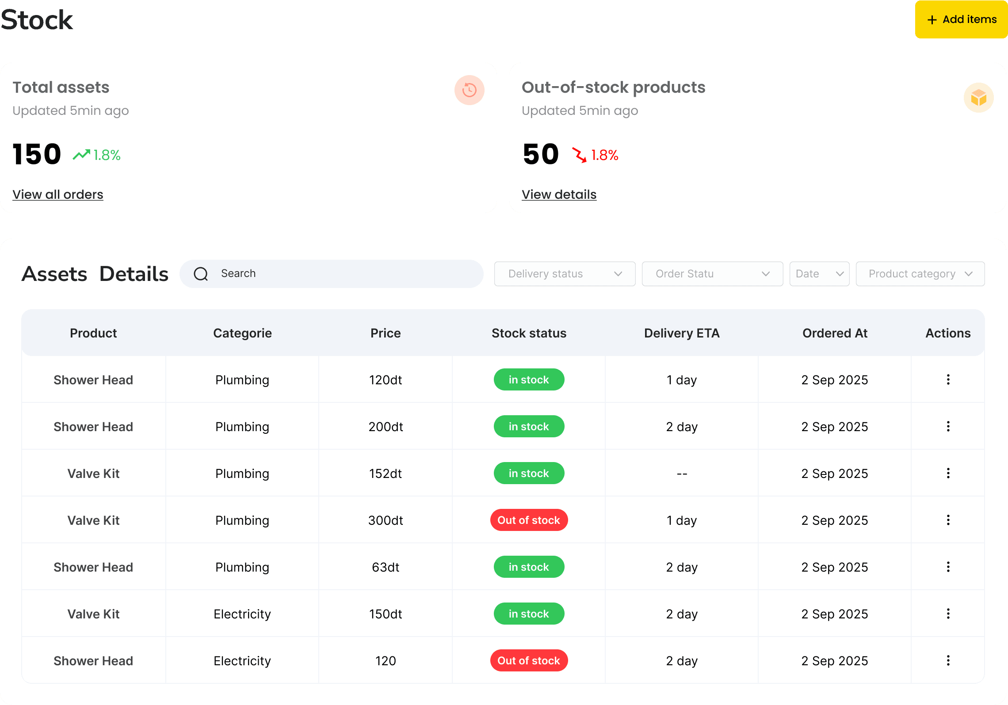Screen dimensions: 1008x705
Task: Open actions menu for 150dt Valve Kit row
Action: click(948, 614)
